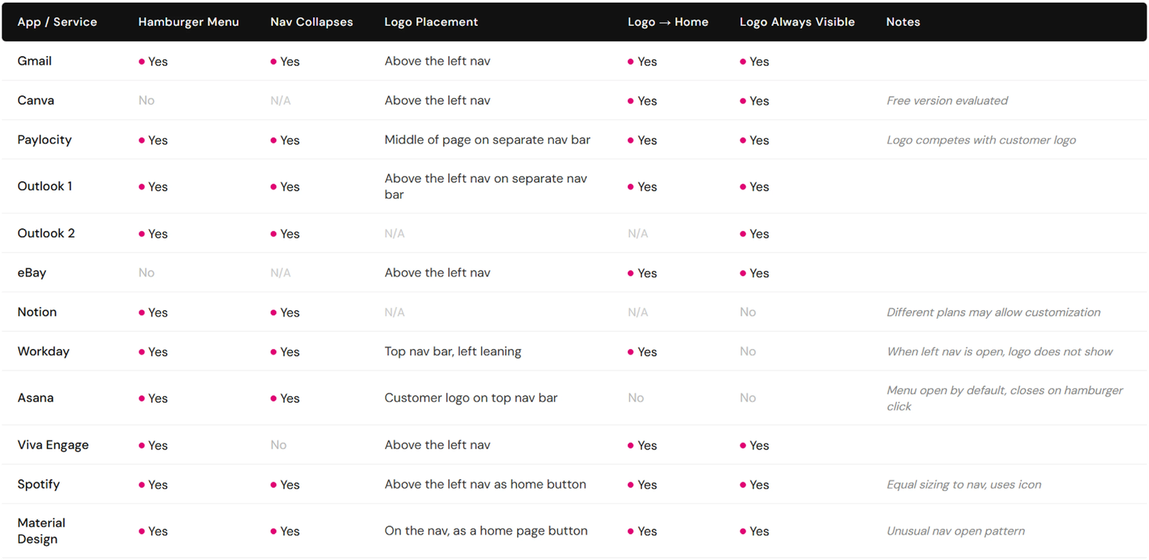This screenshot has width=1149, height=560.
Task: Select the Spotify note about equal sizing
Action: [964, 484]
